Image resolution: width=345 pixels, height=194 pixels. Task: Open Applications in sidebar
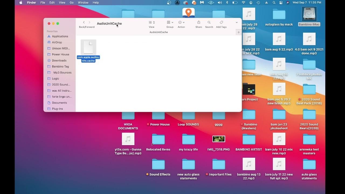pos(60,36)
